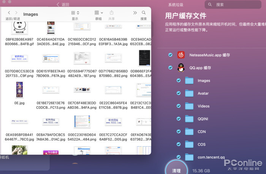Click the NeteaseMusic.app 缓存 label

pos(210,55)
